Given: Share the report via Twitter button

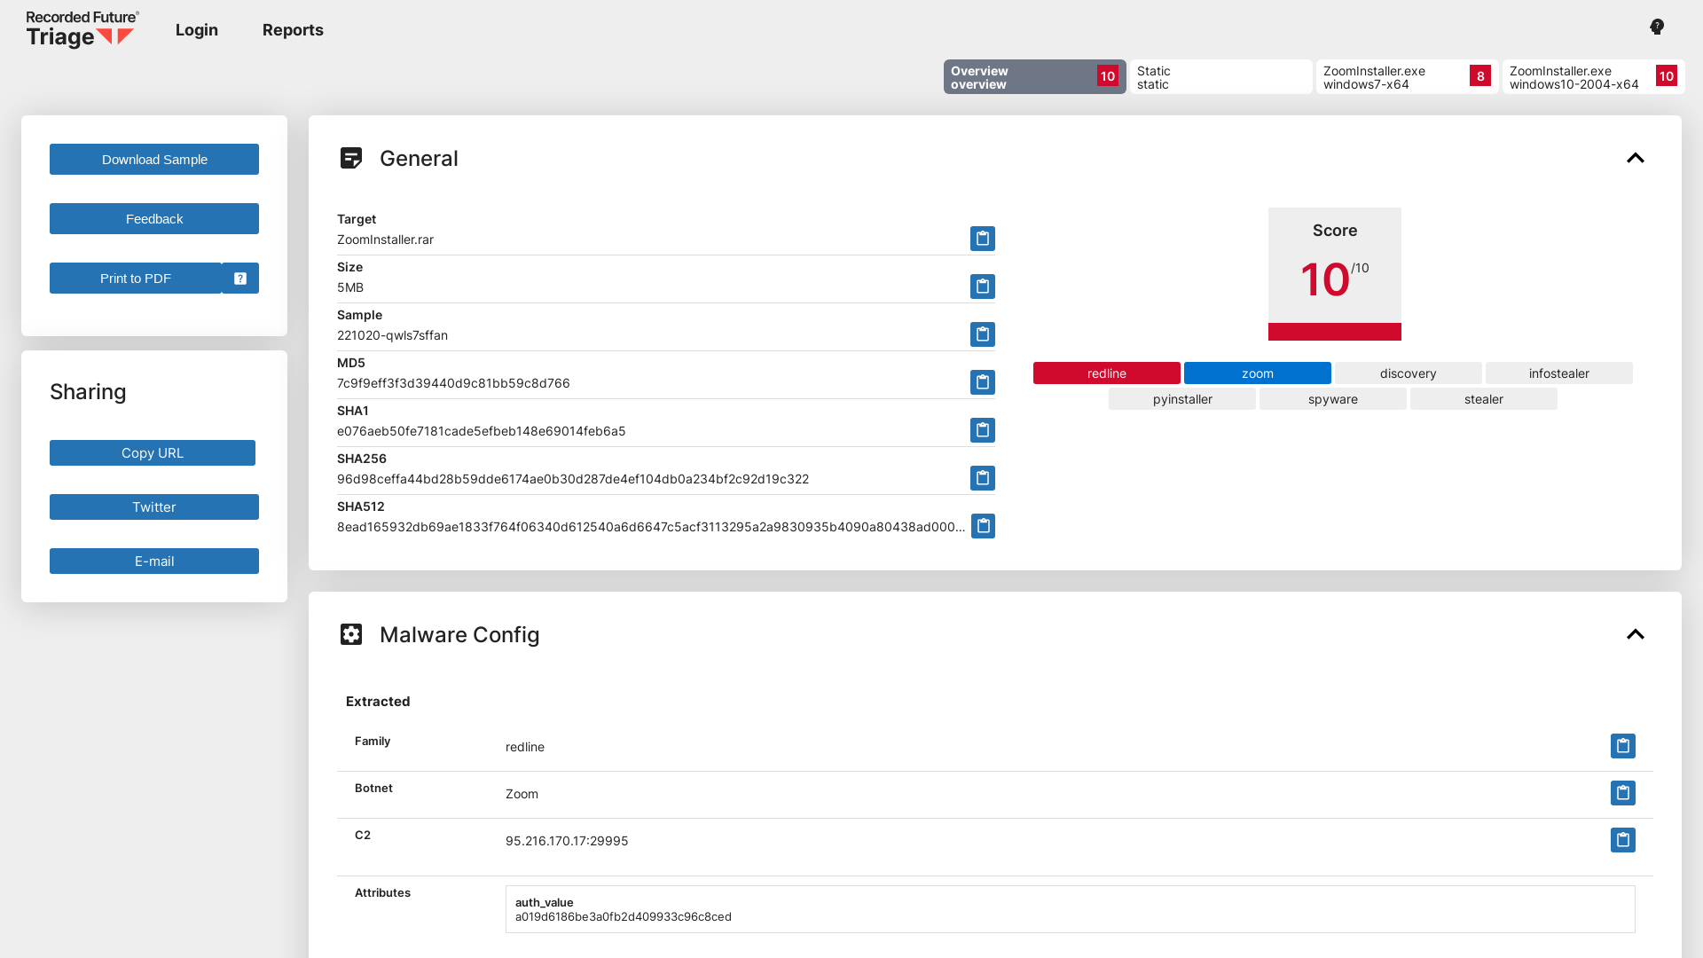Looking at the screenshot, I should 153,506.
